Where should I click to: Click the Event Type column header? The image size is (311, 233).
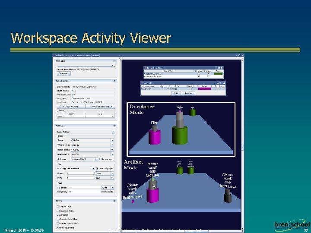(169, 71)
